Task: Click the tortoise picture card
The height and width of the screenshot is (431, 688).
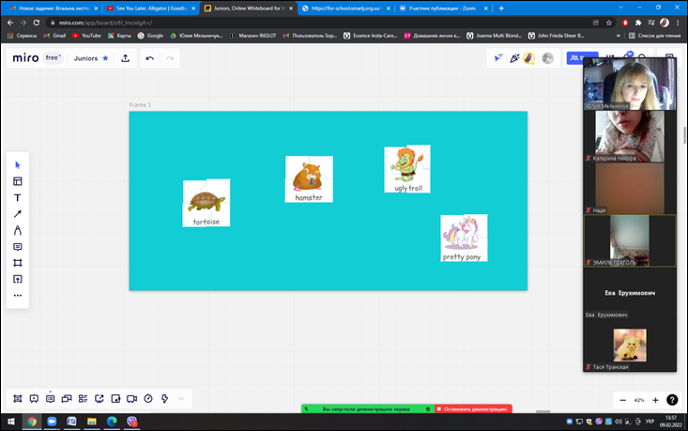Action: click(x=206, y=201)
